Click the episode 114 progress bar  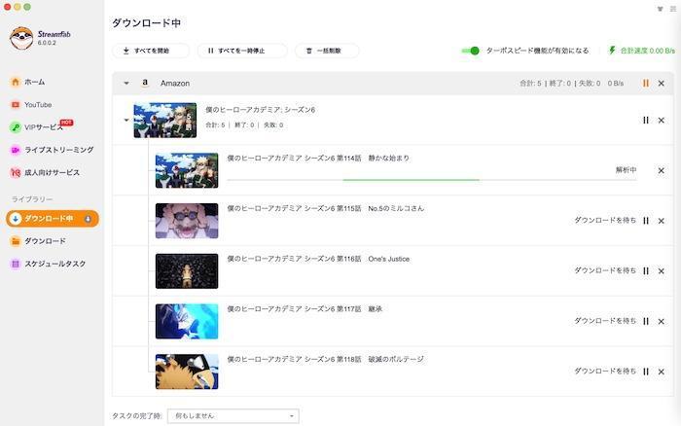pyautogui.click(x=432, y=179)
